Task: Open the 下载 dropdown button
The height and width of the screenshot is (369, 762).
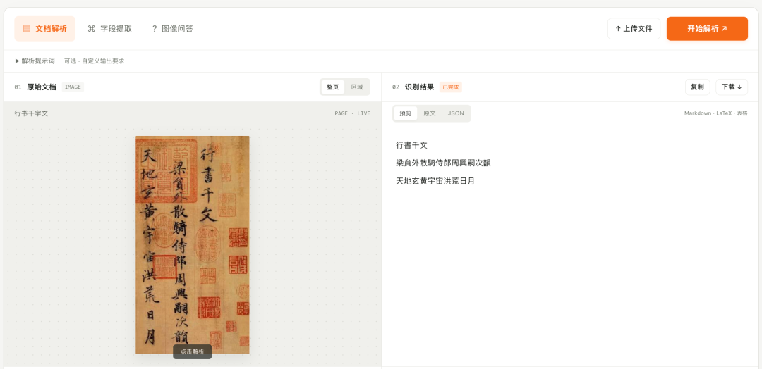Action: 732,87
